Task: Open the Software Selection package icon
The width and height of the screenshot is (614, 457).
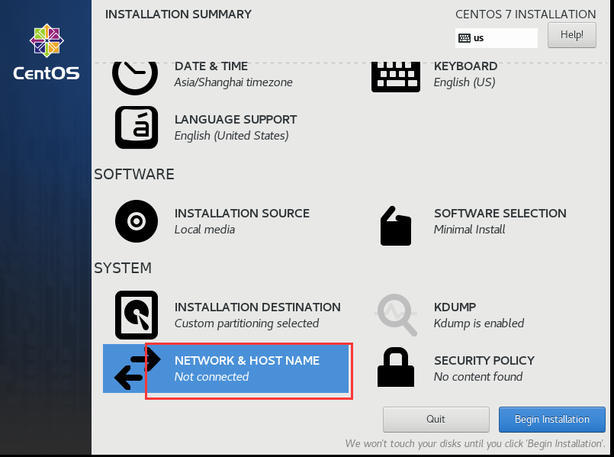Action: pyautogui.click(x=396, y=226)
